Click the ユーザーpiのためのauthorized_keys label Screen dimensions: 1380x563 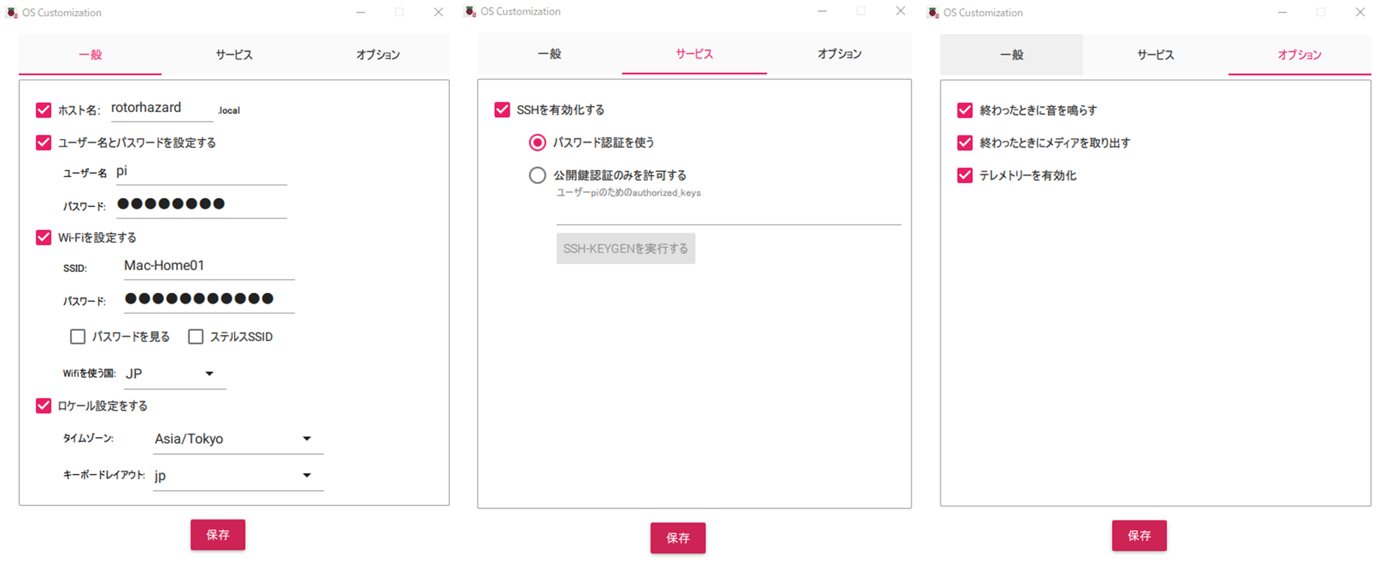(628, 193)
